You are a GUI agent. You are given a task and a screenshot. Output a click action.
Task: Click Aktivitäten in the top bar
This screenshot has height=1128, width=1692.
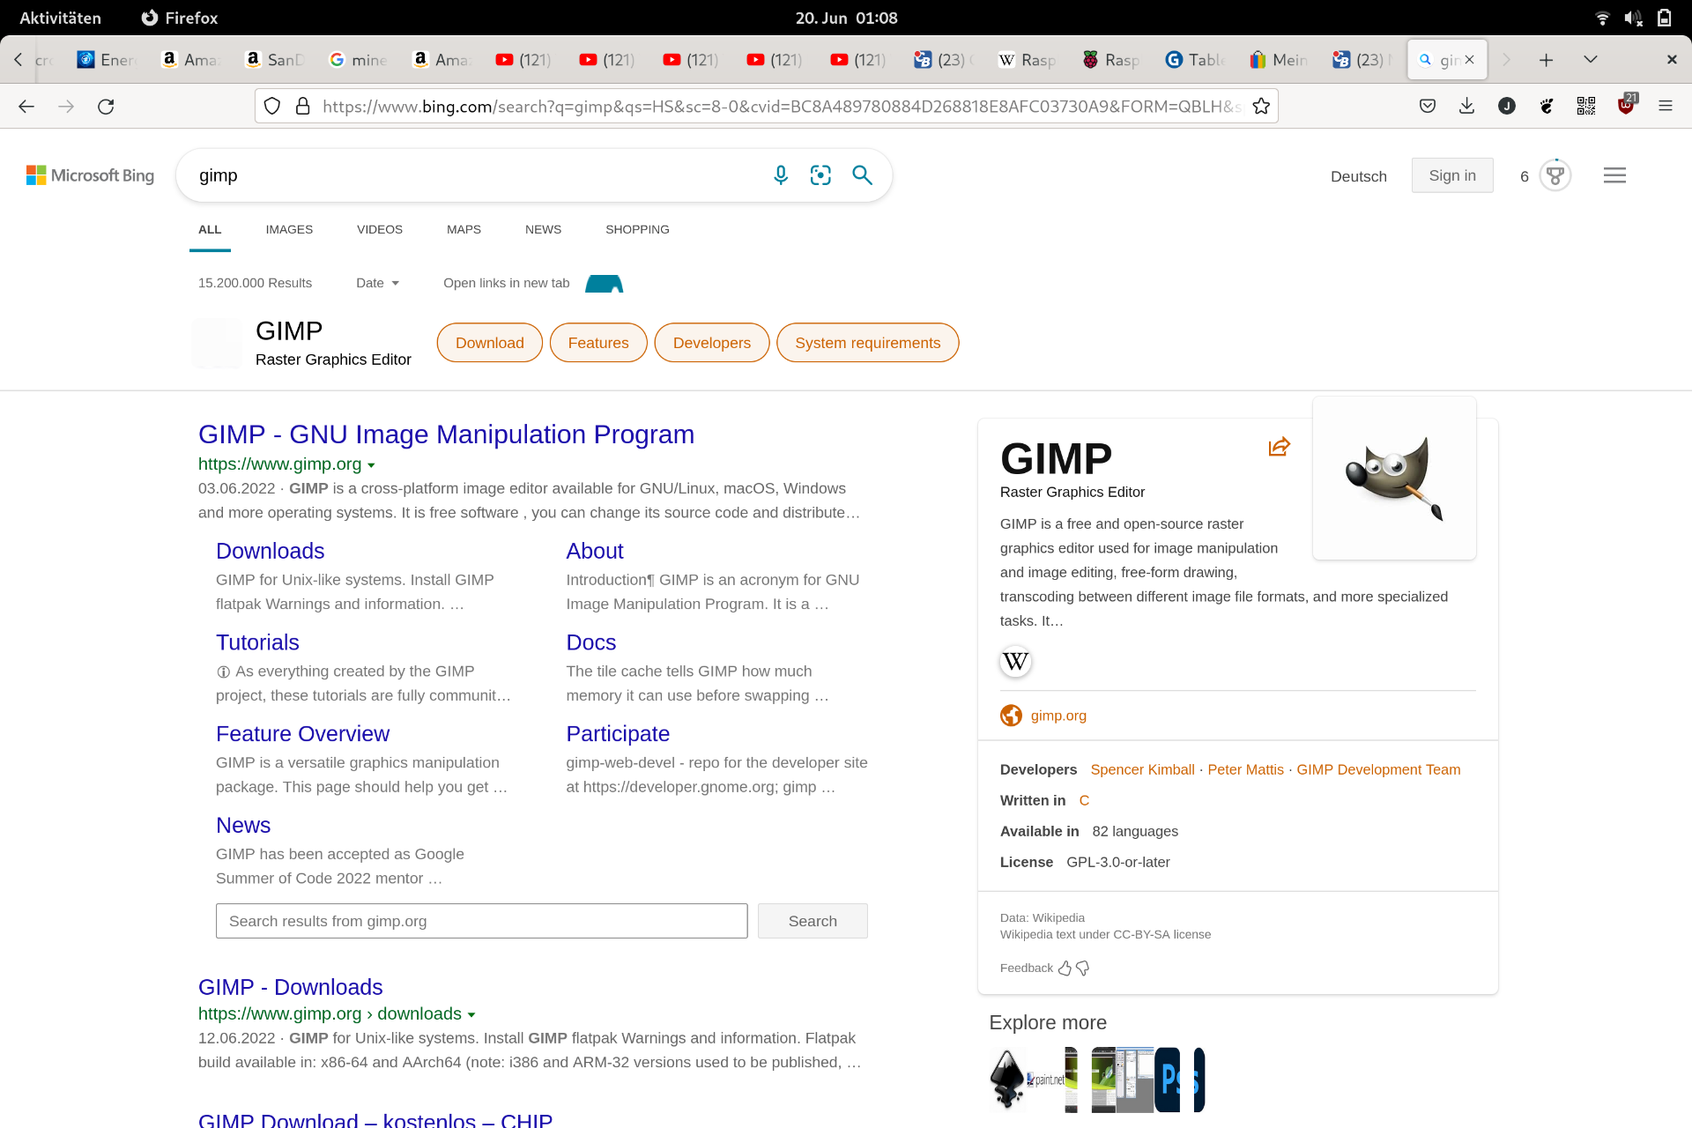60,18
